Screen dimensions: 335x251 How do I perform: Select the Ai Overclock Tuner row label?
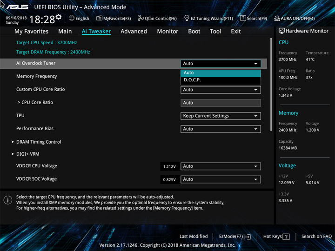pyautogui.click(x=36, y=63)
